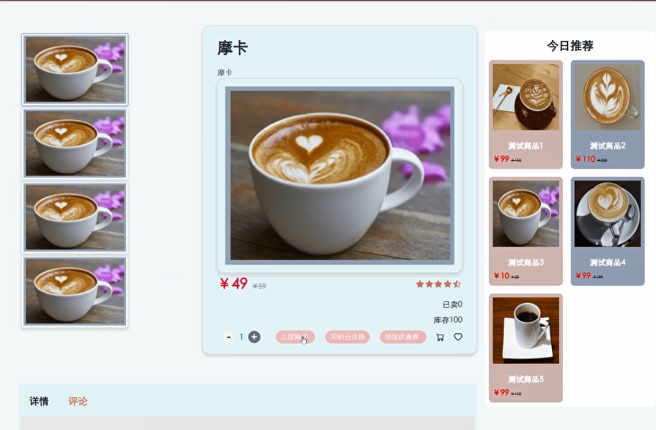Viewport: 656px width, 430px height.
Task: Open the 测试商品4 product image
Action: point(608,213)
